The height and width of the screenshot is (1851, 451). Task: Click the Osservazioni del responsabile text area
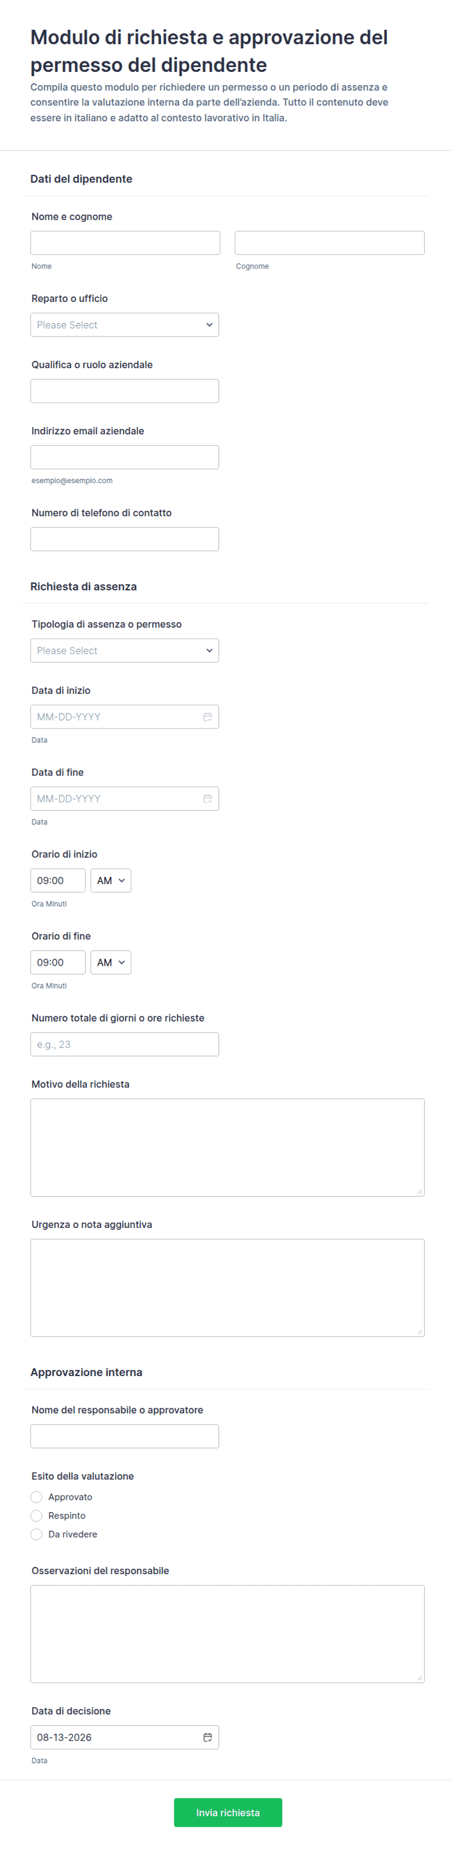(x=227, y=1634)
